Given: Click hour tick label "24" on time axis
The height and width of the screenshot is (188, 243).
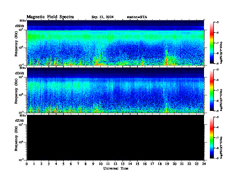Looking at the screenshot, I should [204, 164].
